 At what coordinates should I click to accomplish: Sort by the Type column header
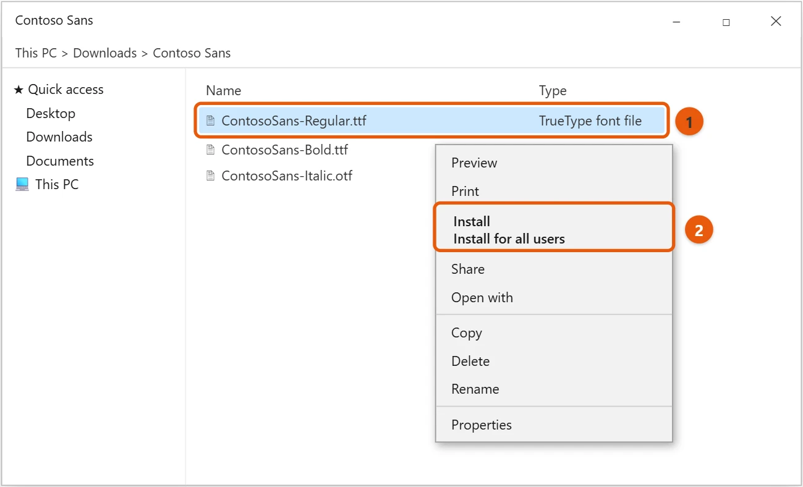click(553, 91)
